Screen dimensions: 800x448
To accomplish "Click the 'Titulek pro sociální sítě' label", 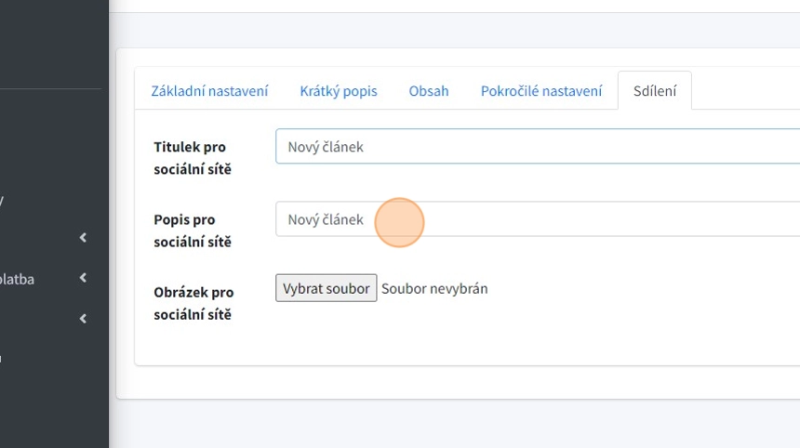I will click(x=192, y=158).
